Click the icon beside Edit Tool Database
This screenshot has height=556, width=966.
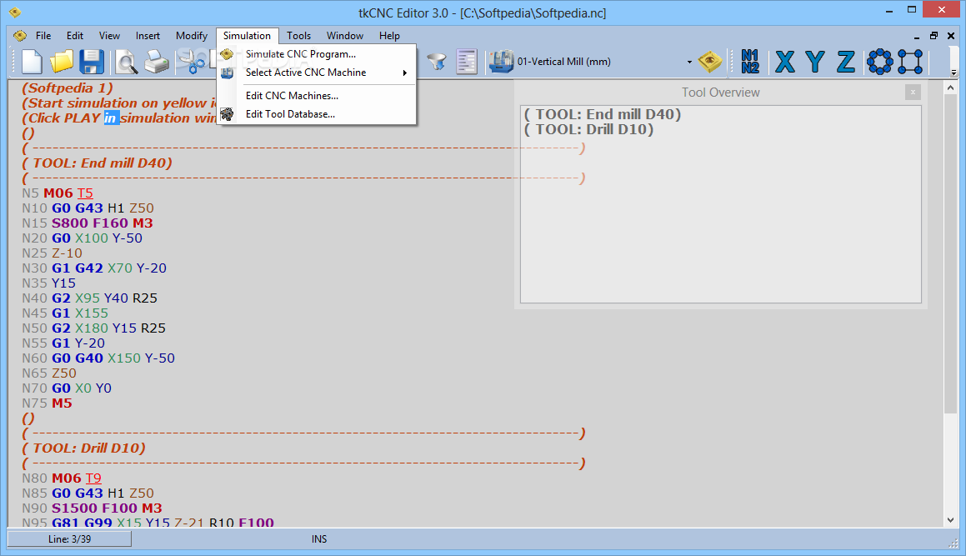click(x=228, y=114)
